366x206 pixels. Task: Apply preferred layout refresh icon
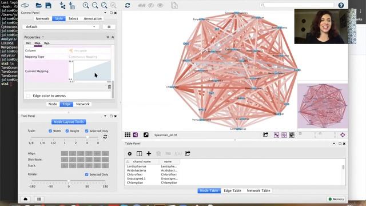tap(128, 5)
